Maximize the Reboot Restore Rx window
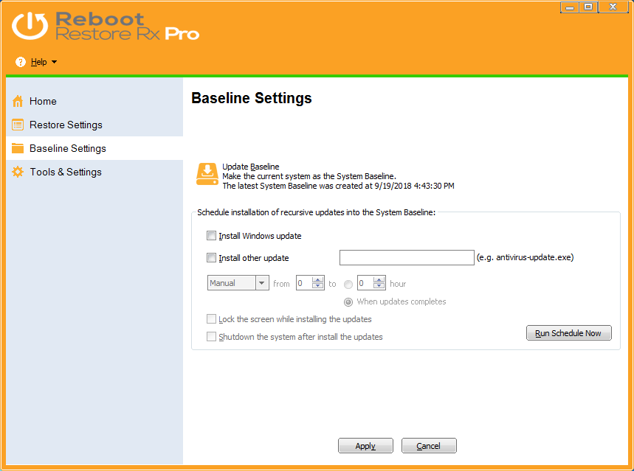 589,7
